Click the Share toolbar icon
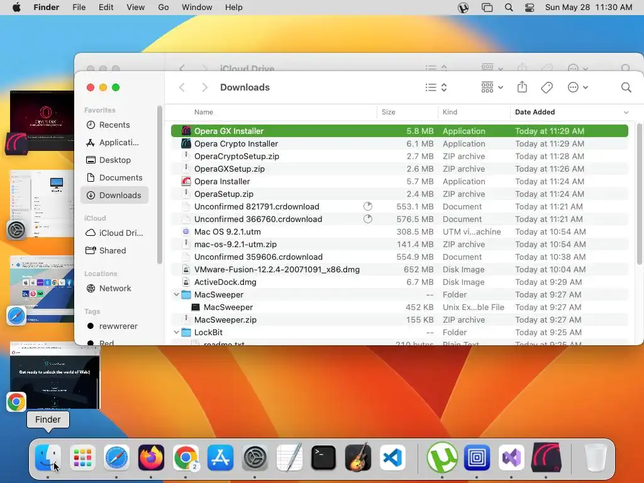The height and width of the screenshot is (483, 644). (522, 87)
